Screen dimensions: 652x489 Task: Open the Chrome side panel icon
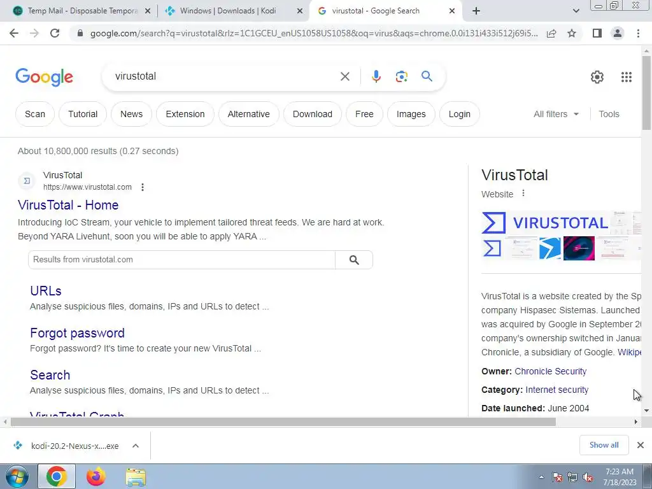597,33
